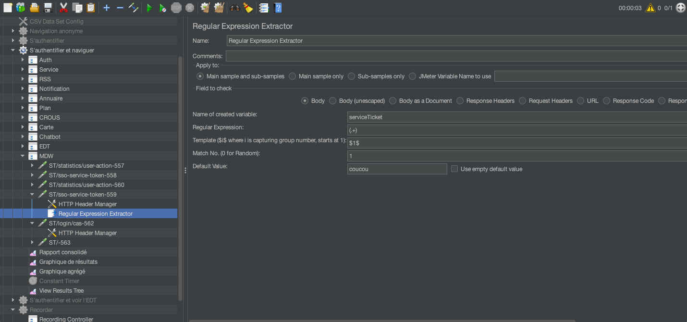Select Rapport consolidé listener
The width and height of the screenshot is (687, 322).
[63, 252]
